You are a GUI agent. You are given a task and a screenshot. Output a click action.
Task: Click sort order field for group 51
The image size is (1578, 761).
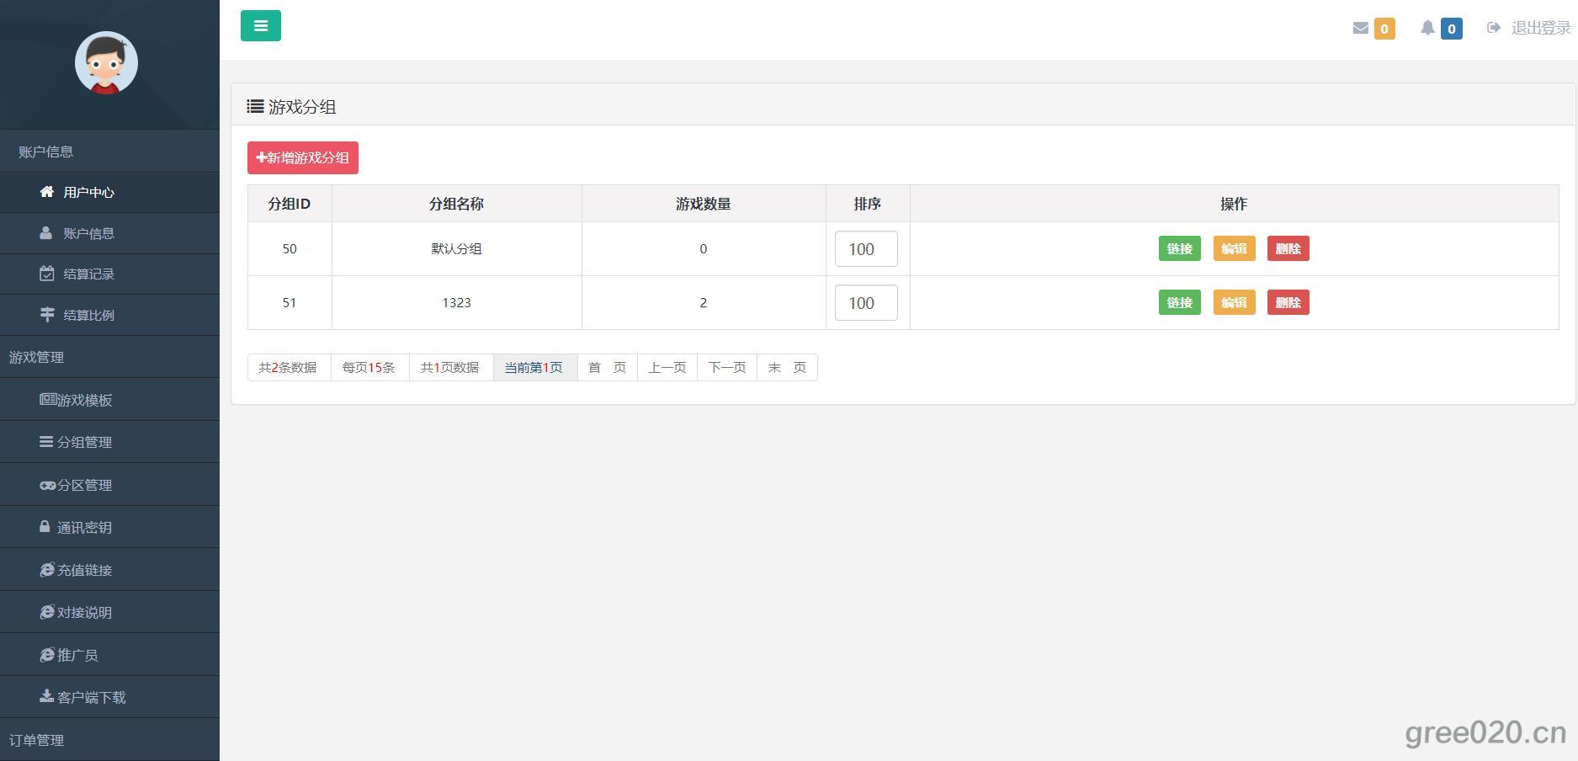pyautogui.click(x=865, y=303)
